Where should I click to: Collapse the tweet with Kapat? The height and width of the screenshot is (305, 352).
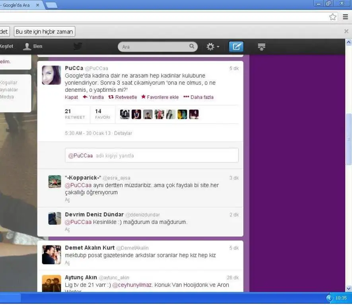(71, 97)
